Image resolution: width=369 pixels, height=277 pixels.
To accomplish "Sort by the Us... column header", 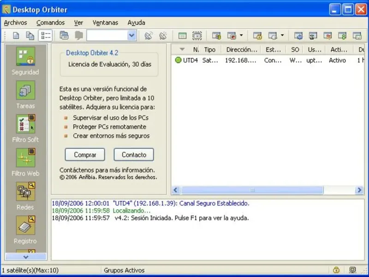I will pyautogui.click(x=315, y=49).
